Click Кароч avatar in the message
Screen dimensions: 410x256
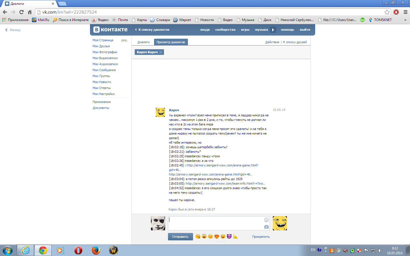(x=160, y=112)
